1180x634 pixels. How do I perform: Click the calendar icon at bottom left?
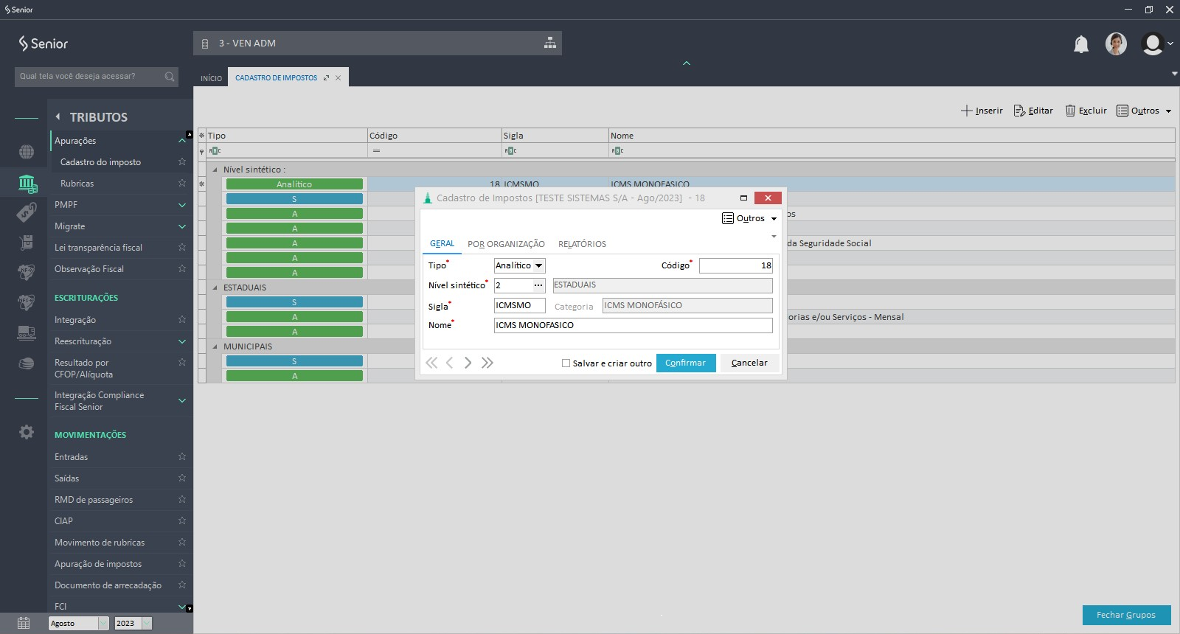[24, 623]
